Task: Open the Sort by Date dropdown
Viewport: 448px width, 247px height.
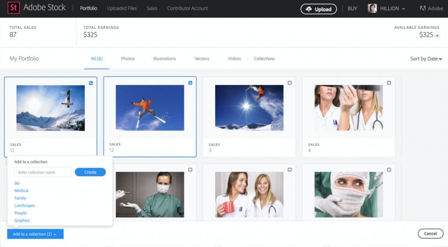Action: [426, 59]
